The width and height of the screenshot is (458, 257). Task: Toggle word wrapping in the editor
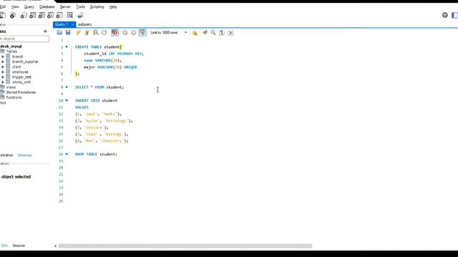click(x=230, y=33)
